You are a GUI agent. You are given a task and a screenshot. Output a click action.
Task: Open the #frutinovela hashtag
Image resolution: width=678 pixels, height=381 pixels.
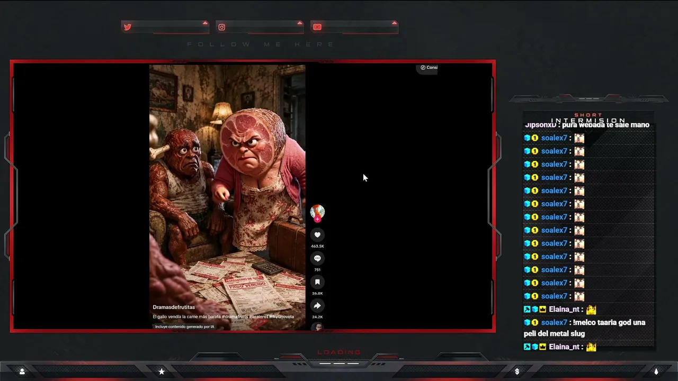[x=281, y=316]
